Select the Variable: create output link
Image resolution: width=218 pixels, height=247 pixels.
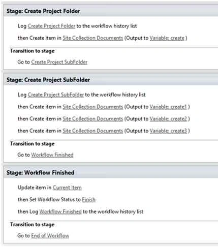pos(167,38)
